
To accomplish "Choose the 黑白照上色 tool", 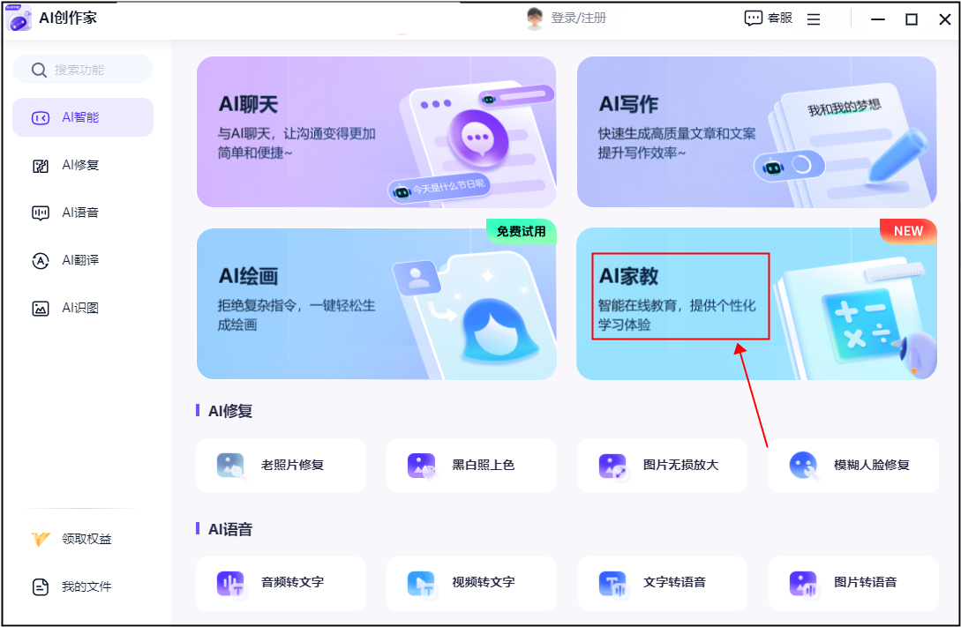I will (471, 465).
